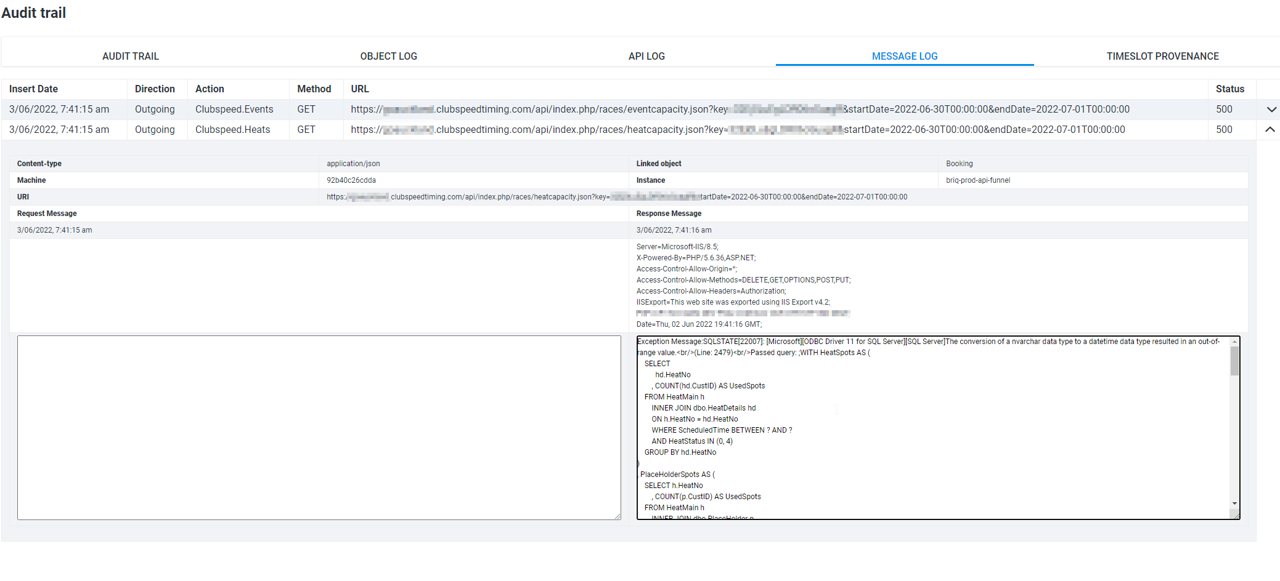Image resolution: width=1280 pixels, height=581 pixels.
Task: Click the Action column header
Action: [210, 89]
